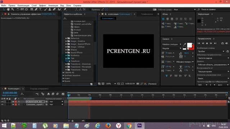
Task: Click viewer resolution (Полное) button
Action: coord(152,84)
